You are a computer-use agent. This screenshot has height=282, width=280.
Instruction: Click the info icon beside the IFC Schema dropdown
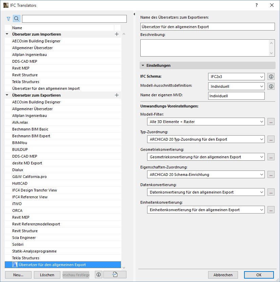(271, 77)
